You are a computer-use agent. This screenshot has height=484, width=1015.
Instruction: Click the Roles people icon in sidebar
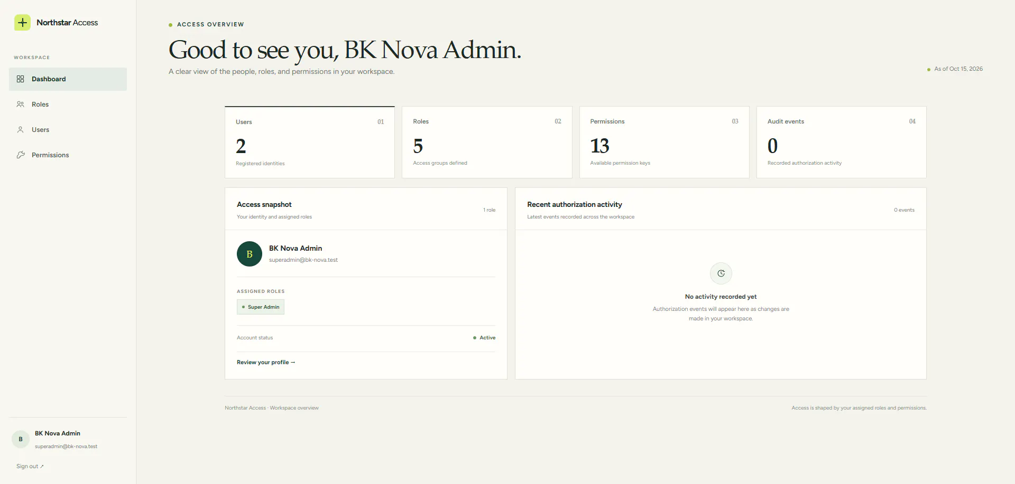(21, 105)
